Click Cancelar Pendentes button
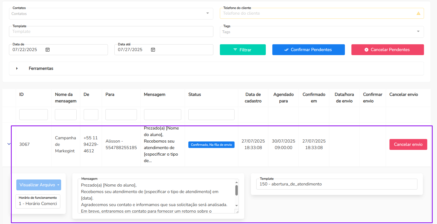Viewport: 437px width, 224px height. pos(387,50)
